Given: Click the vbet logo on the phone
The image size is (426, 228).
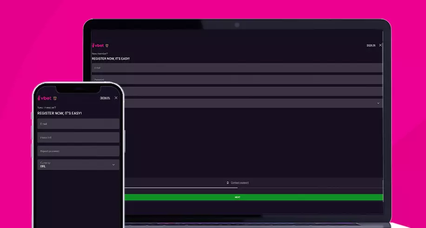Looking at the screenshot, I should [x=44, y=98].
